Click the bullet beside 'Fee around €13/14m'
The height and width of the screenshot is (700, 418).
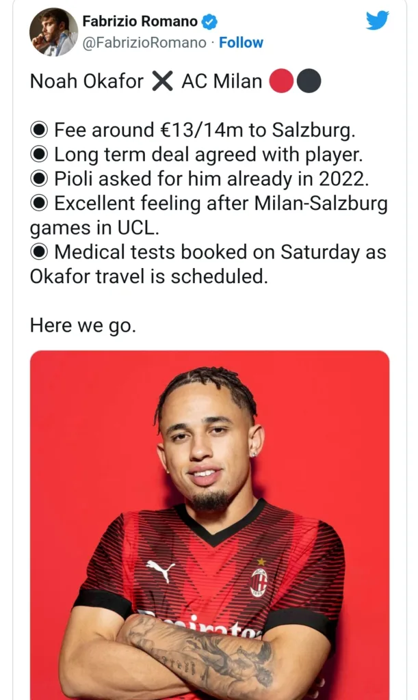click(x=39, y=131)
